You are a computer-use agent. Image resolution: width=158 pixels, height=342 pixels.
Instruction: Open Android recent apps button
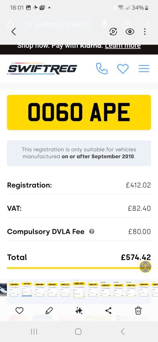coord(34,332)
